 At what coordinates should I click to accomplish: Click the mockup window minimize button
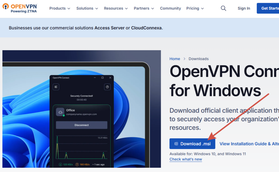point(95,78)
